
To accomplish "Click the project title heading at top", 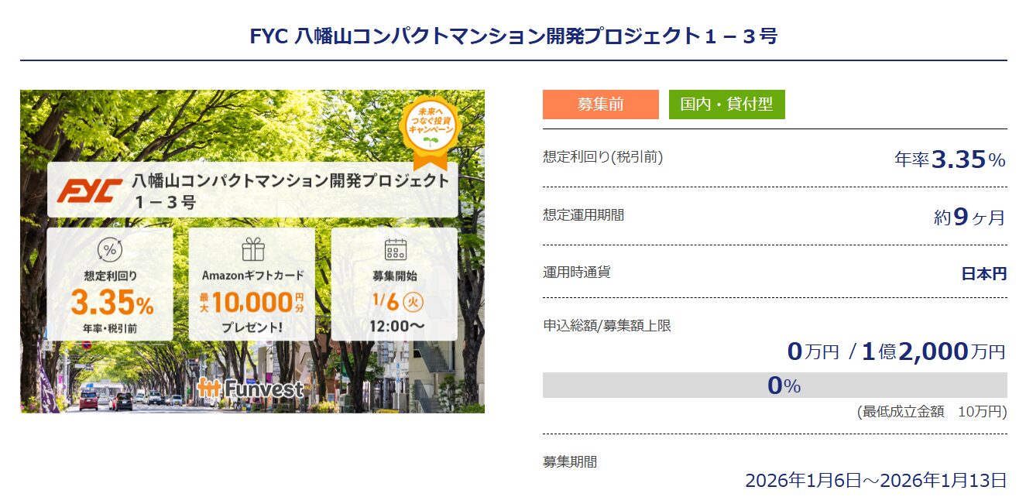I will pos(513,36).
